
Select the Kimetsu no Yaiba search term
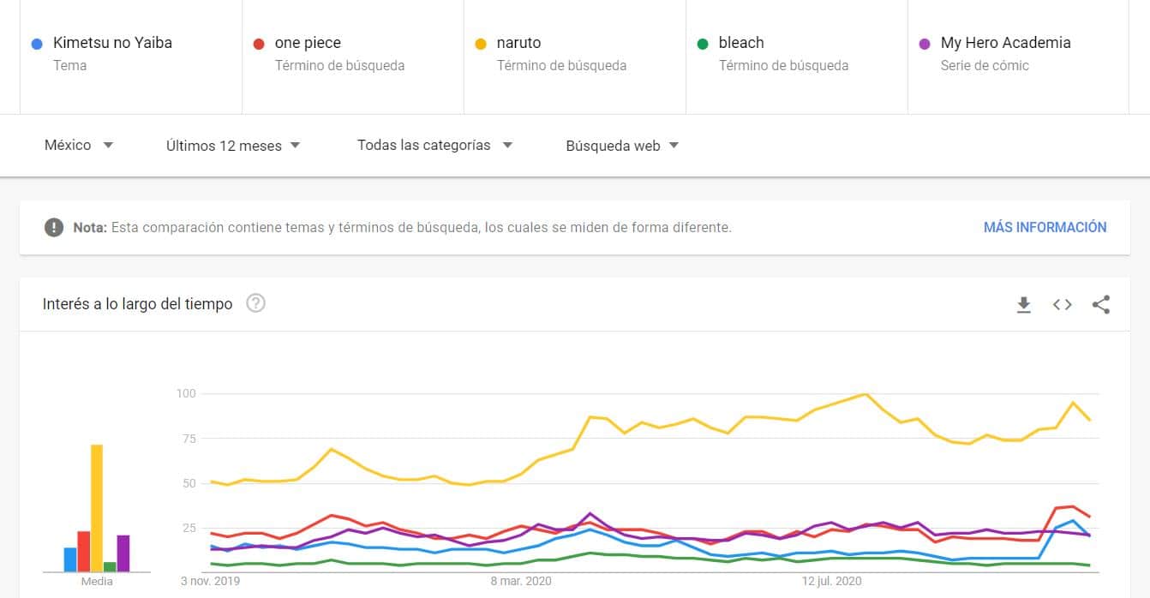pos(112,43)
